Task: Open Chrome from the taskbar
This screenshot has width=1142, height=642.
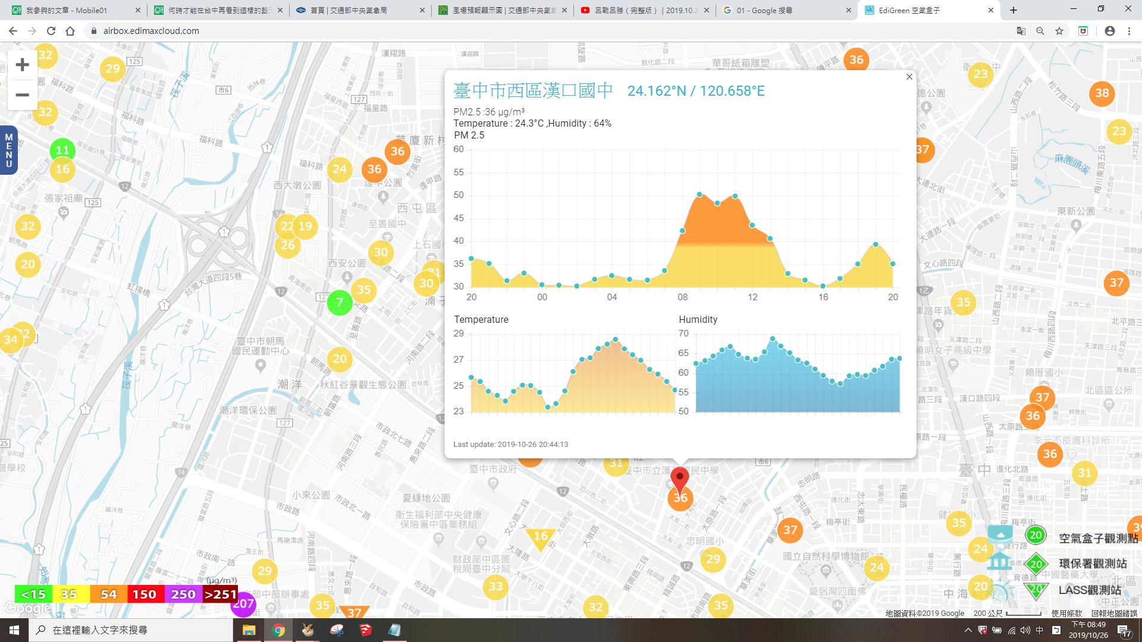Action: coord(278,630)
